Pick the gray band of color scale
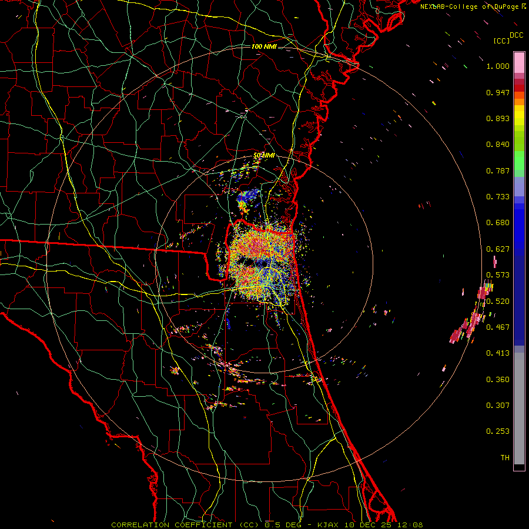 pyautogui.click(x=519, y=409)
